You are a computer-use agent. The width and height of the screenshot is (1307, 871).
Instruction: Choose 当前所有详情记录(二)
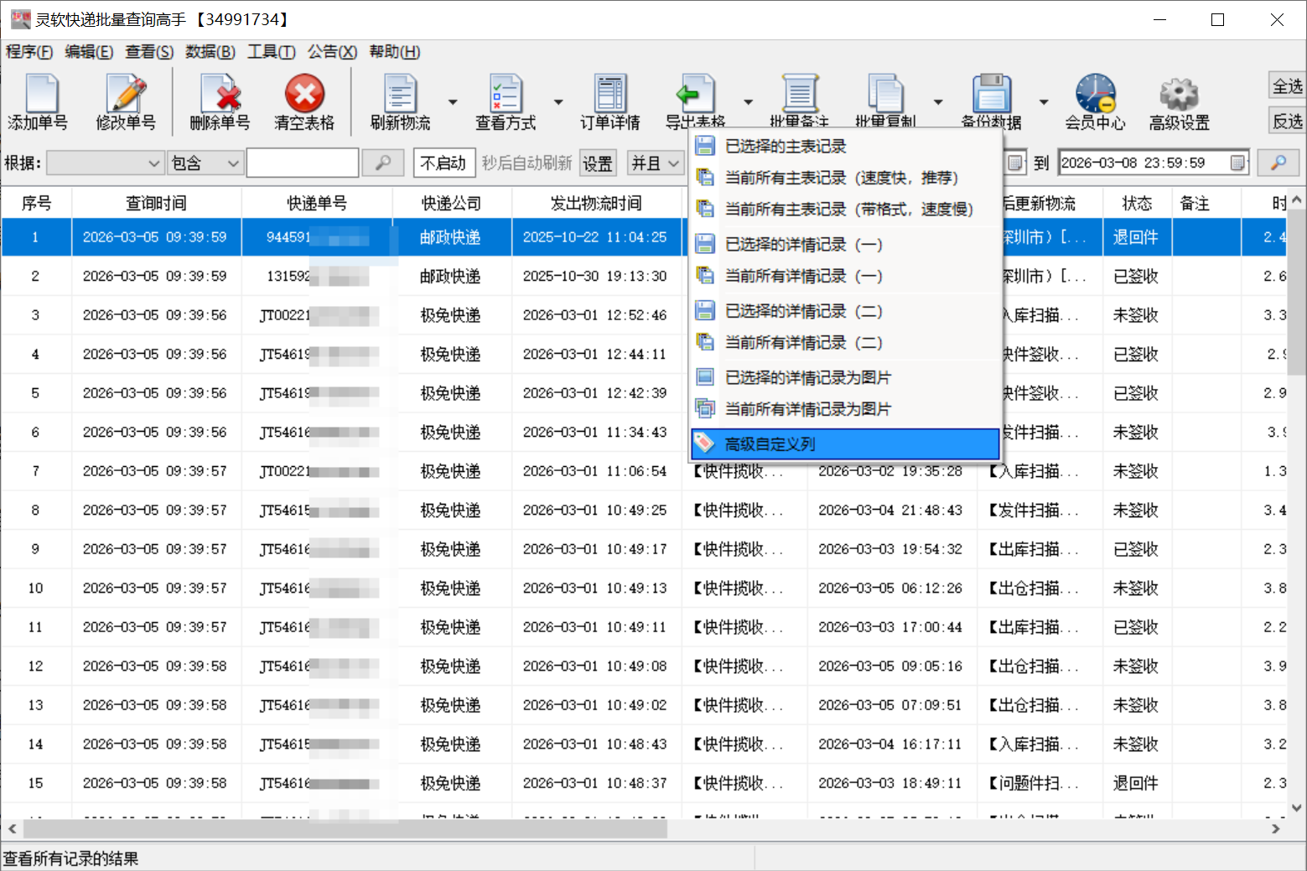[846, 342]
